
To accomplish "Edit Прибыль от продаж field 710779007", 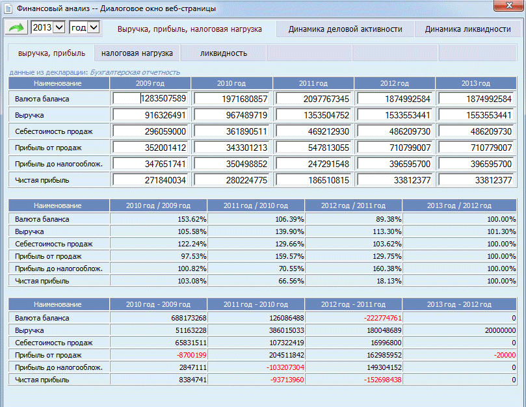I will point(476,148).
